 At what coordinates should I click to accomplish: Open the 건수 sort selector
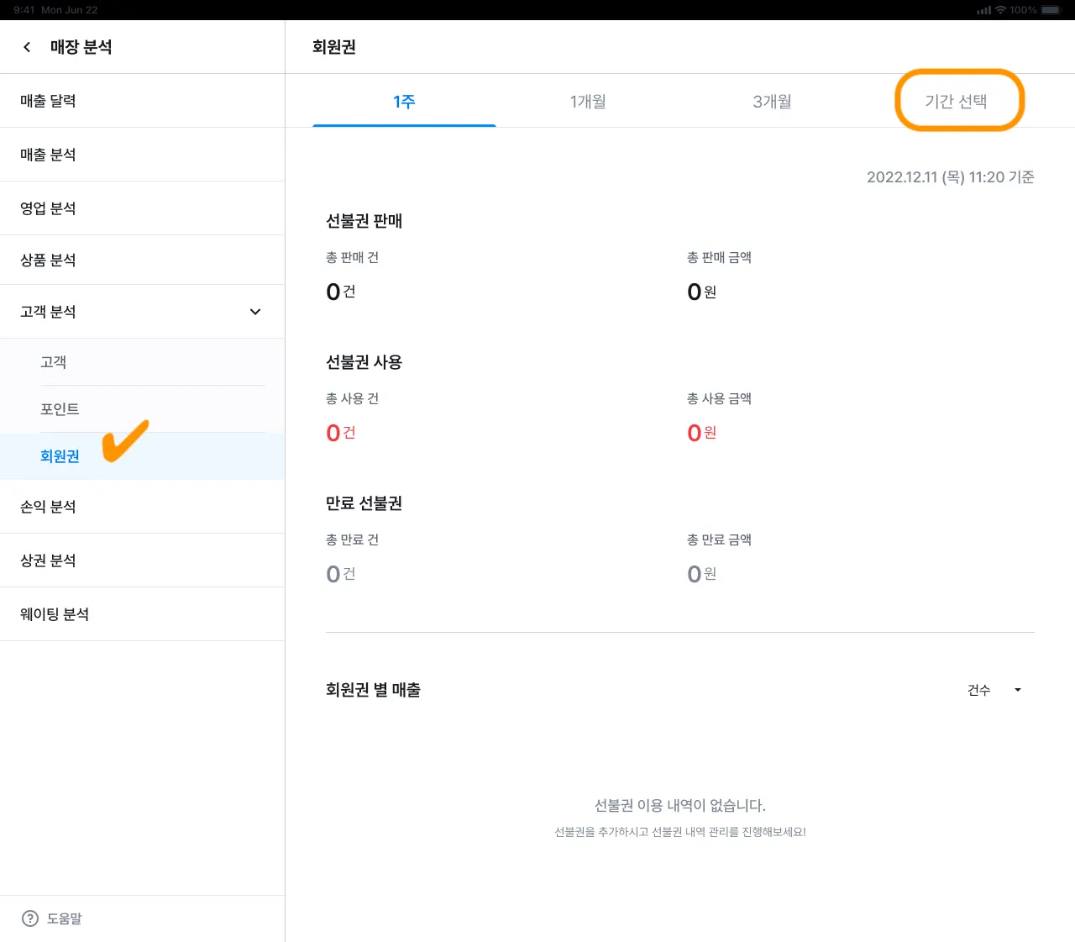tap(979, 690)
